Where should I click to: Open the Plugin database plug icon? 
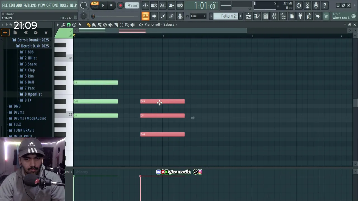tap(300, 16)
